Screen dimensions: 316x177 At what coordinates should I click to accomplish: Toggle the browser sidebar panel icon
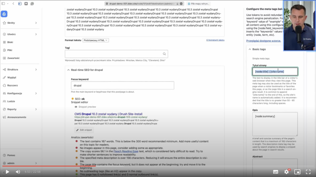(3, 4)
